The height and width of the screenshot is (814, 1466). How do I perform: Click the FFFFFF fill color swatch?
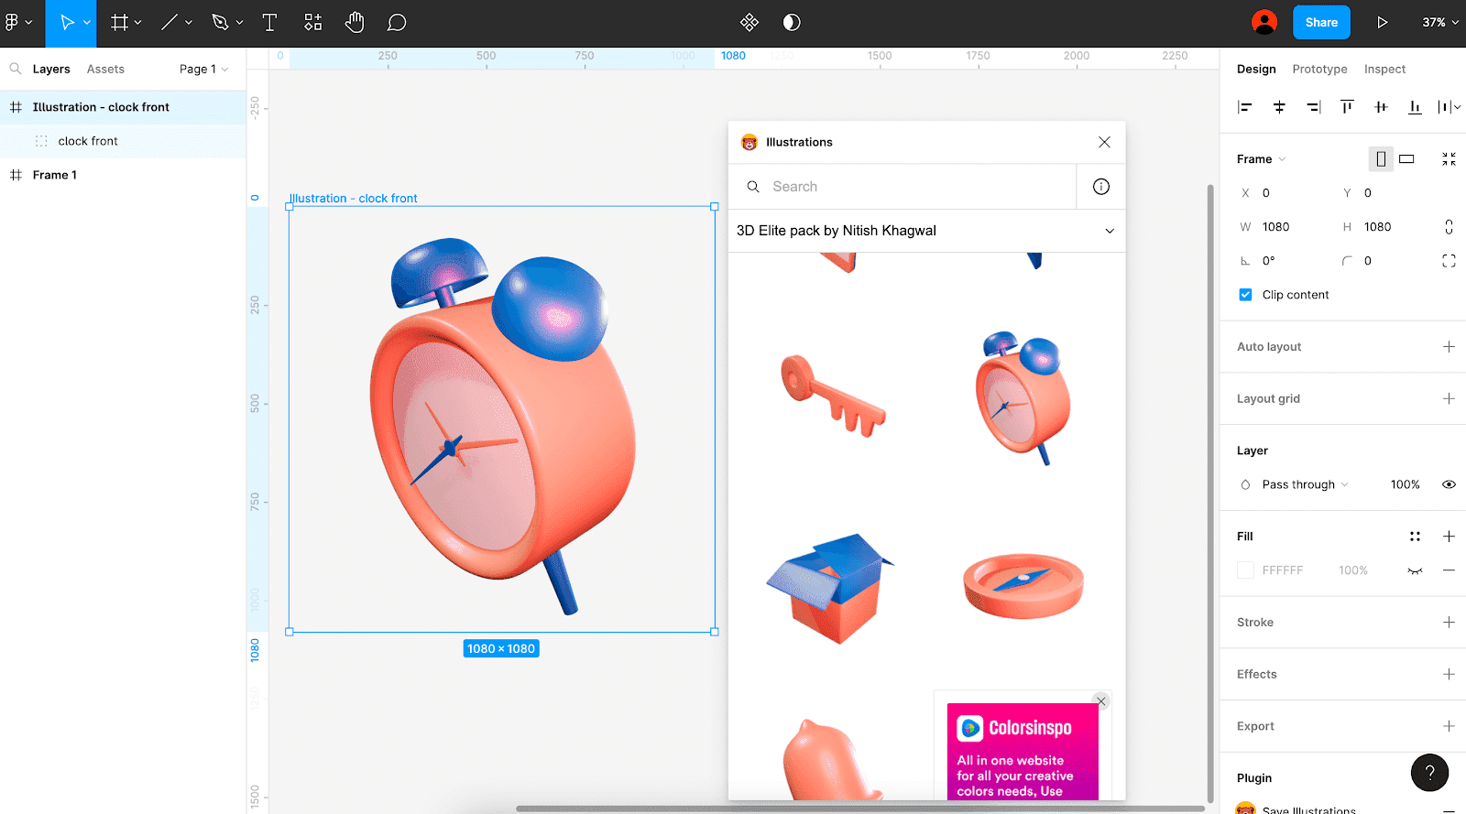1245,570
